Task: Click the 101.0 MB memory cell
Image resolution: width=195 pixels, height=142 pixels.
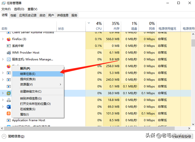Action: (112, 113)
